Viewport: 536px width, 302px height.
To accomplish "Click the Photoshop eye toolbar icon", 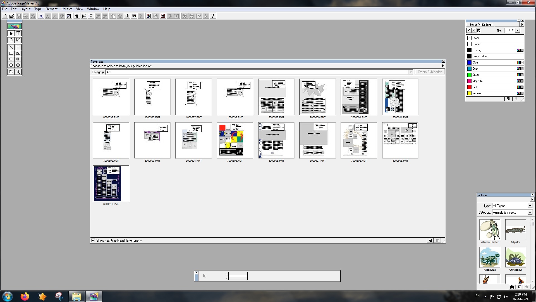I will pyautogui.click(x=163, y=16).
